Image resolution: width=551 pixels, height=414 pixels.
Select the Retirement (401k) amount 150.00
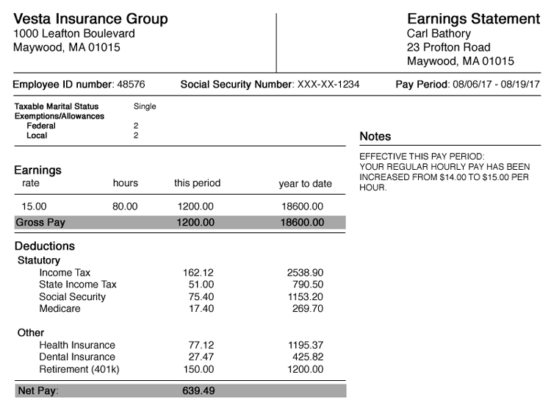(198, 369)
